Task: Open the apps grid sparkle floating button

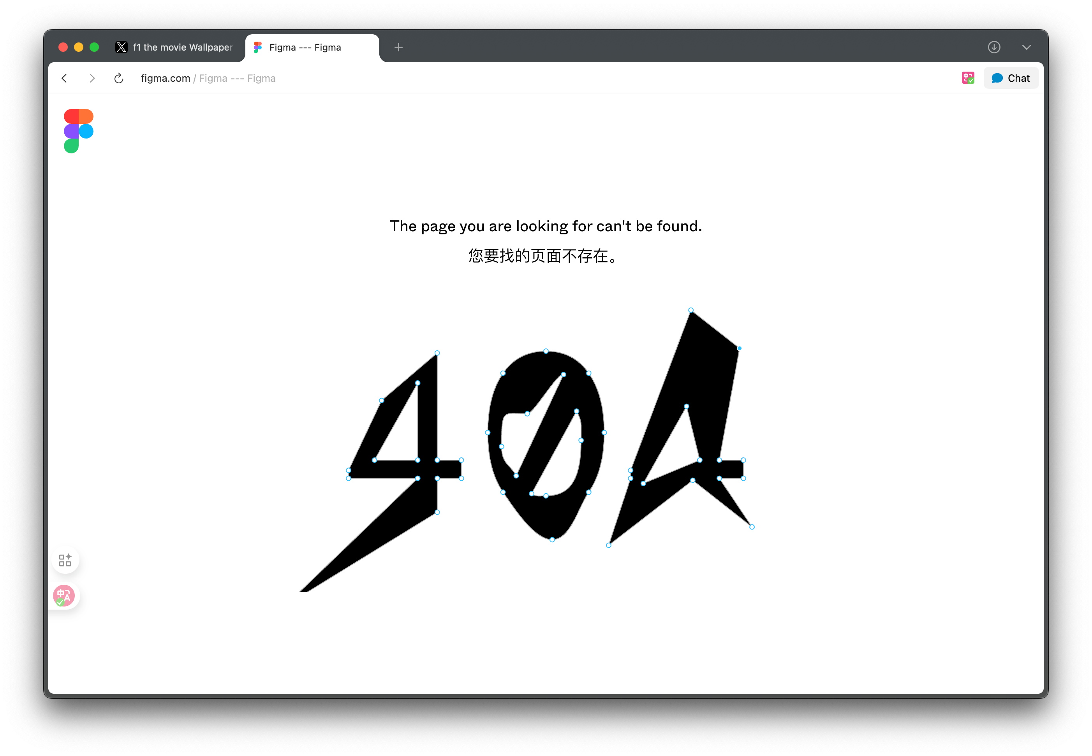Action: (x=65, y=560)
